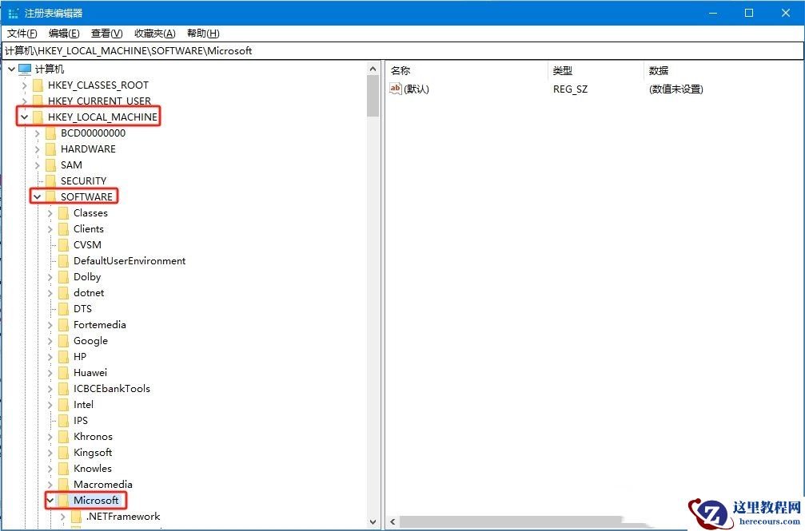Image resolution: width=805 pixels, height=531 pixels.
Task: Click the 数据 column header
Action: (660, 70)
